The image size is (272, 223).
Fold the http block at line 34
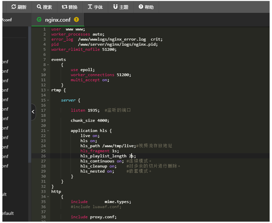tap(48, 197)
